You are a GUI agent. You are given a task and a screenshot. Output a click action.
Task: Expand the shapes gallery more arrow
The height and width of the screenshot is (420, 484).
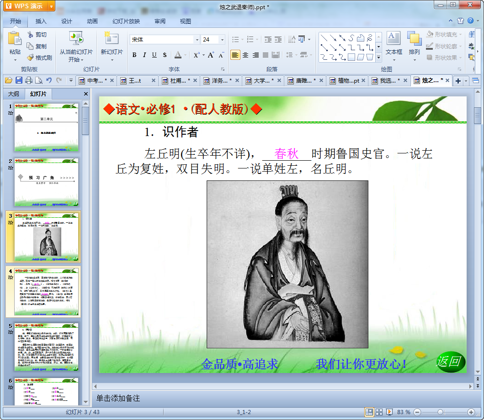pos(379,58)
